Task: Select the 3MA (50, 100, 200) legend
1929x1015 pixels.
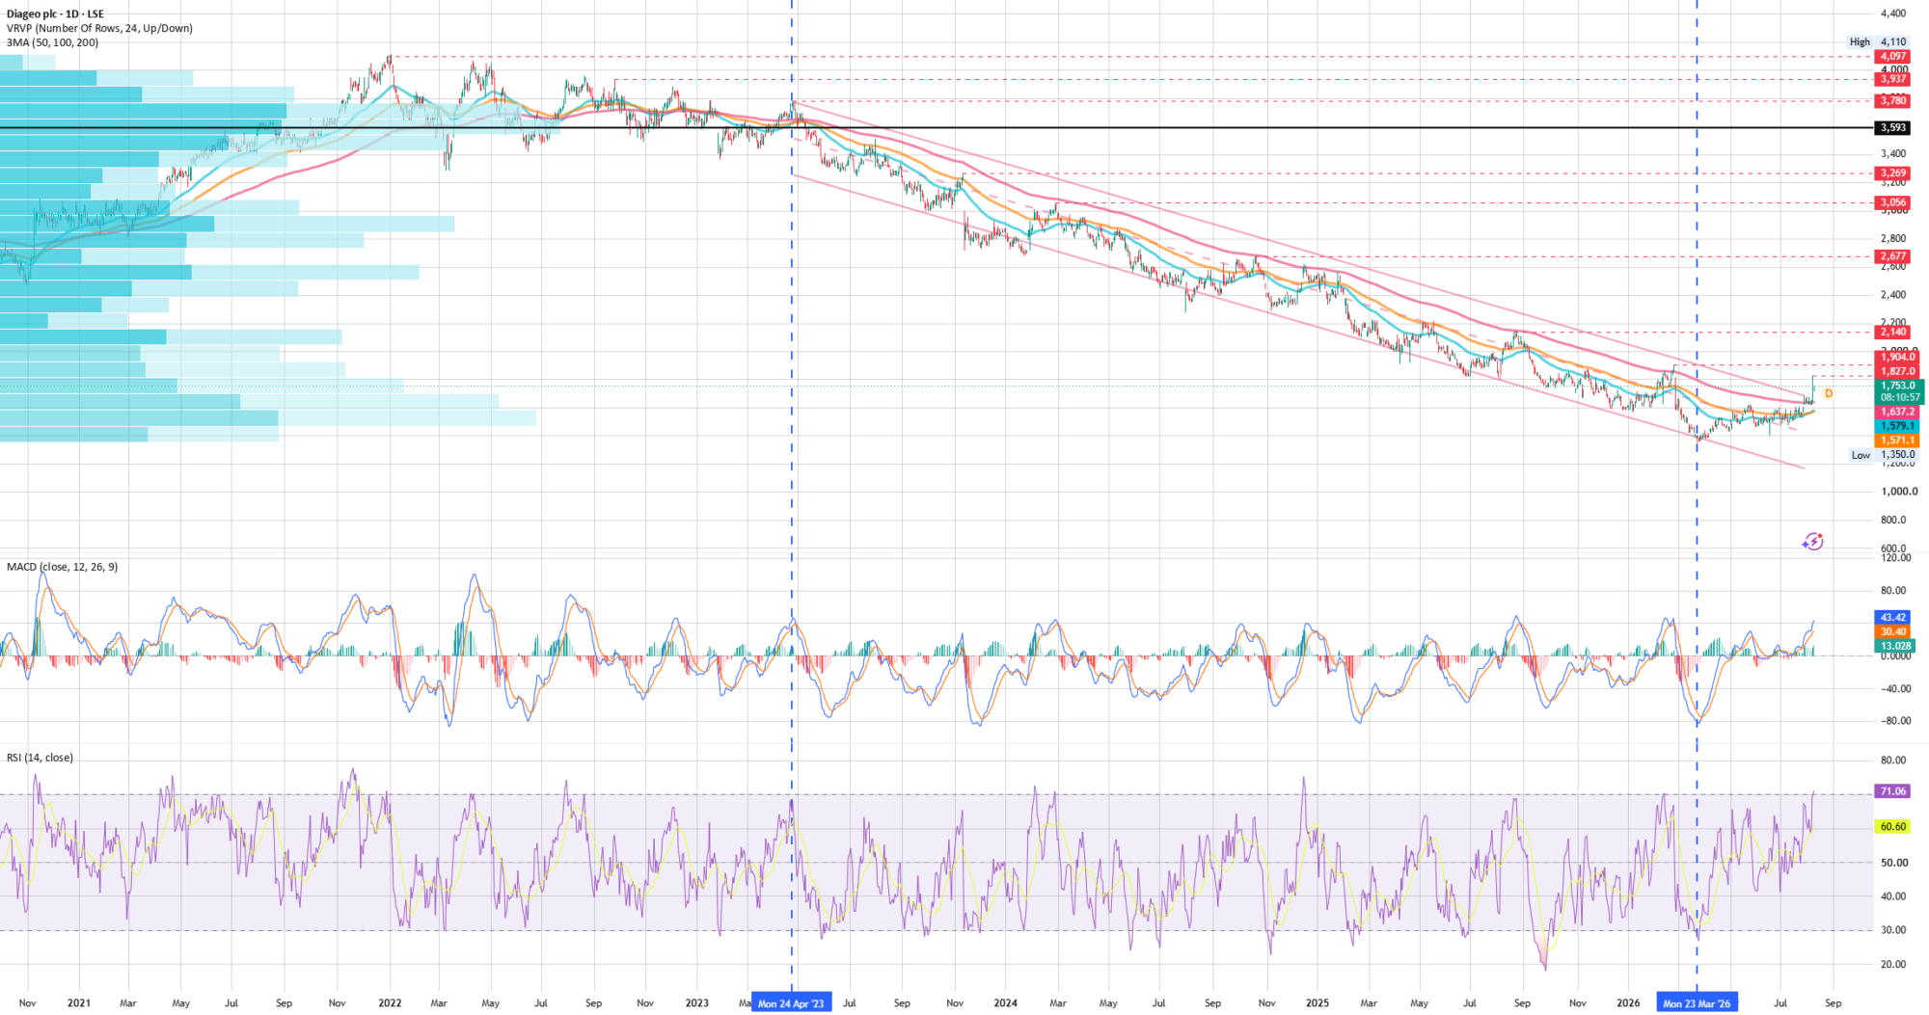Action: pos(52,42)
